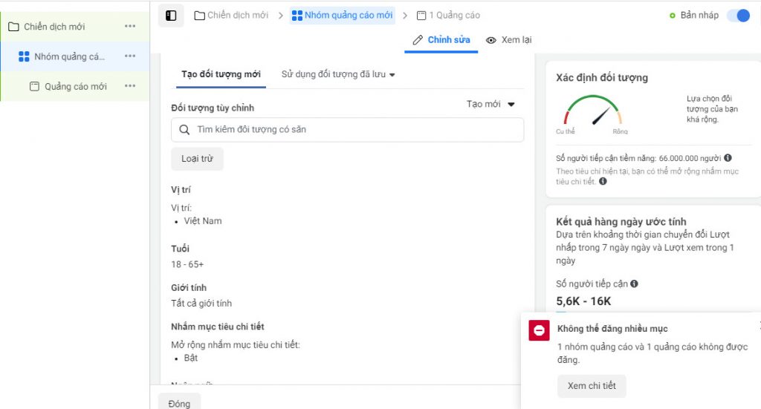Click Xem chi tiết in error notification
Screen dimensions: 761x409
[x=592, y=386]
